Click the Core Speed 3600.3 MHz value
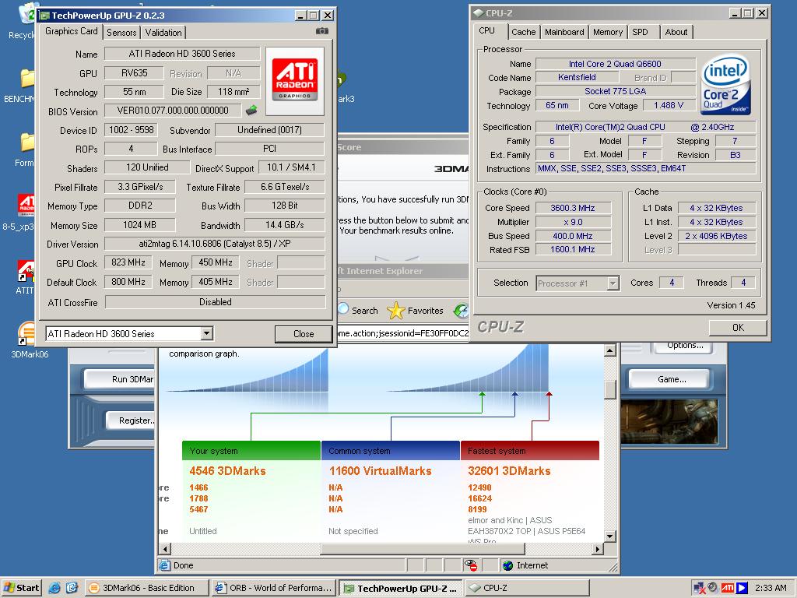Image resolution: width=797 pixels, height=598 pixels. (x=572, y=208)
